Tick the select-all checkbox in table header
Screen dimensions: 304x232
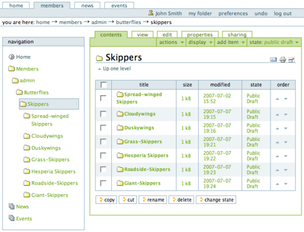coord(103,85)
